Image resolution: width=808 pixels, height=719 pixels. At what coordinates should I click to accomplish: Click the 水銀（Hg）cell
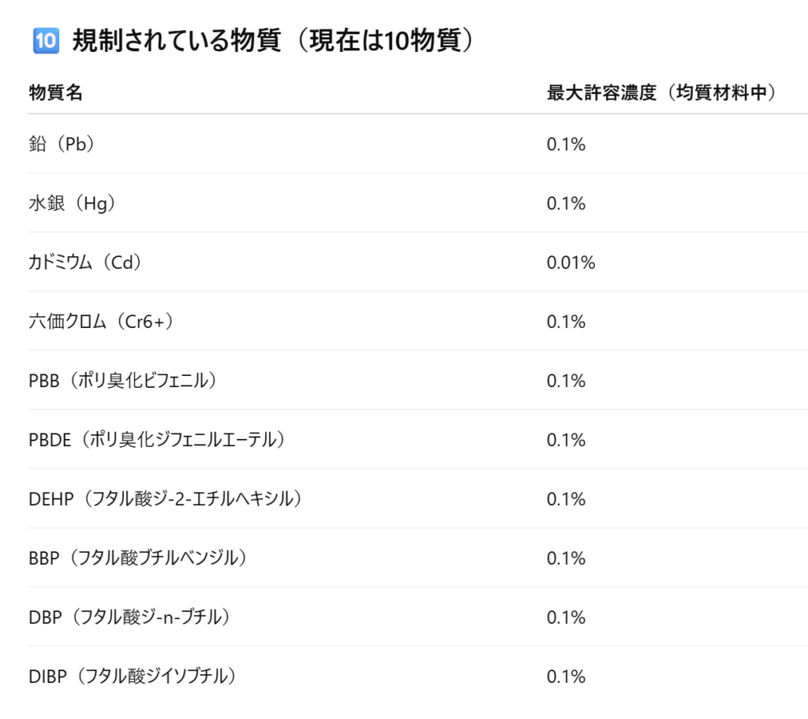(x=72, y=203)
